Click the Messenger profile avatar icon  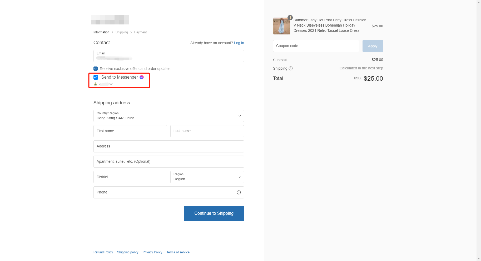tap(96, 84)
